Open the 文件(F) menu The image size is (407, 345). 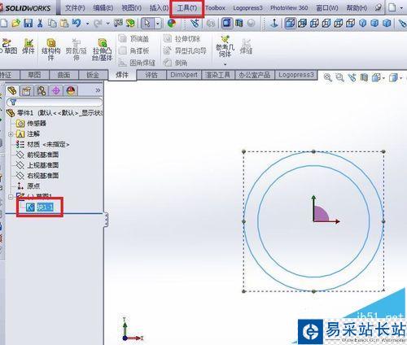[x=75, y=8]
